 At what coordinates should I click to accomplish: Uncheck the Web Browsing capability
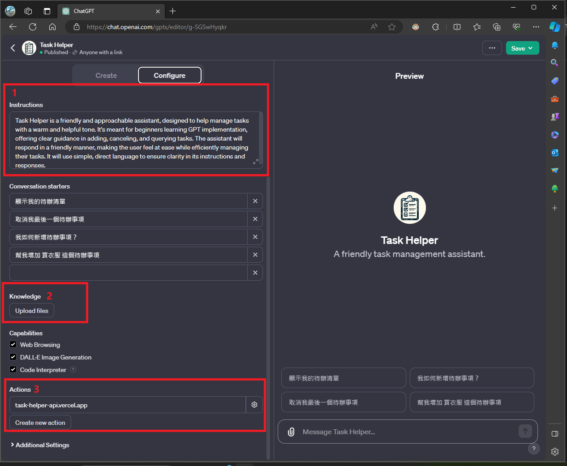(x=13, y=344)
